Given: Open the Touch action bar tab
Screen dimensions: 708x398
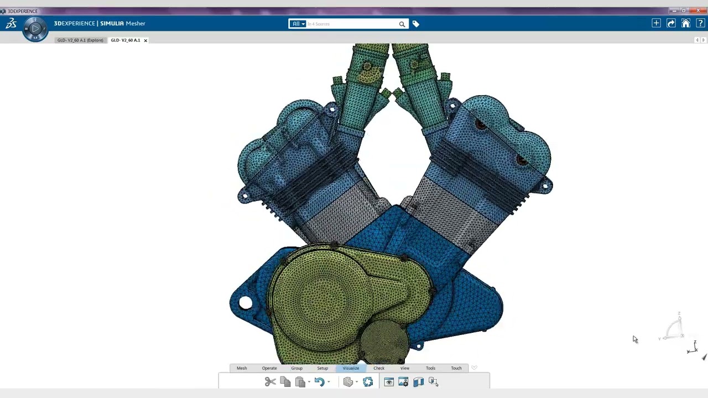Looking at the screenshot, I should pos(456,368).
